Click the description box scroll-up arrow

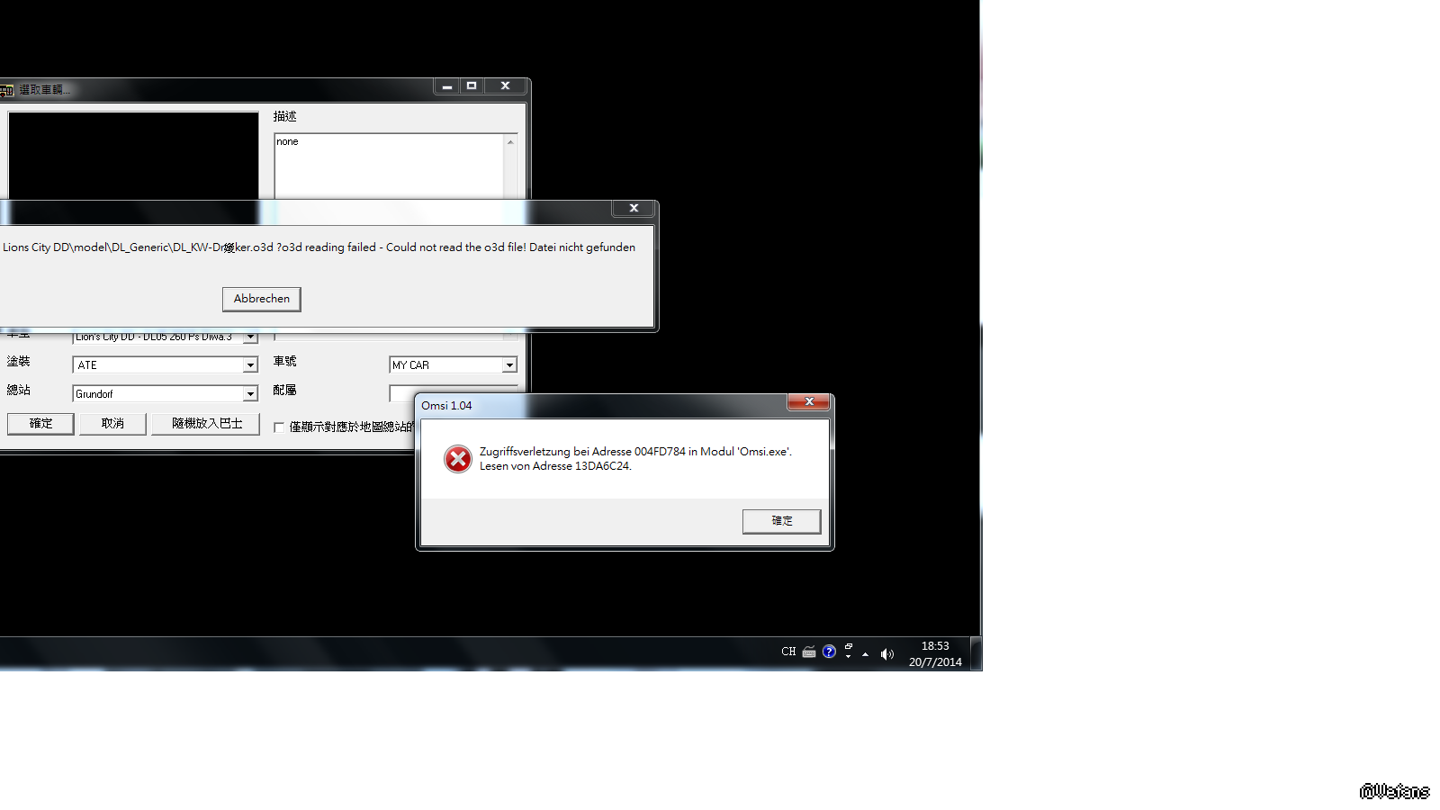[510, 142]
